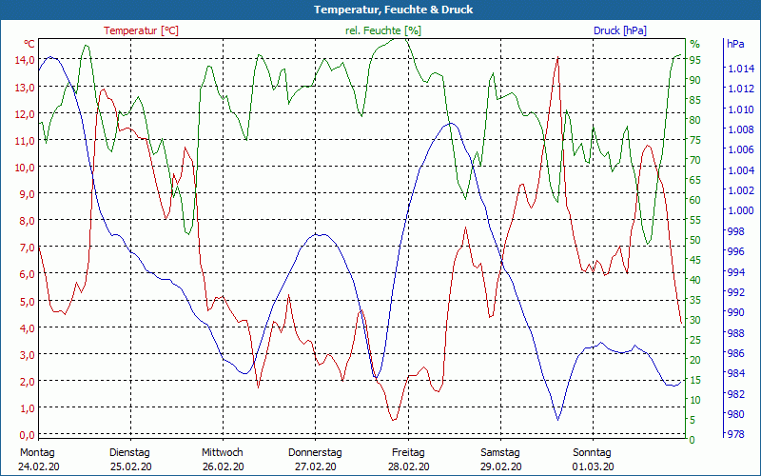Click the blue hPa unit label
Image resolution: width=761 pixels, height=476 pixels.
click(x=735, y=44)
